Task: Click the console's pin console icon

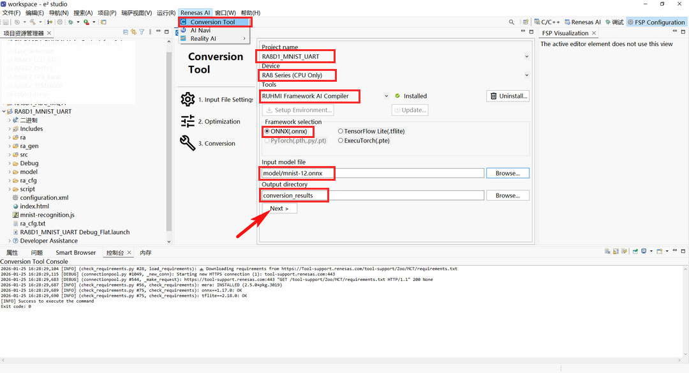Action: click(x=635, y=251)
